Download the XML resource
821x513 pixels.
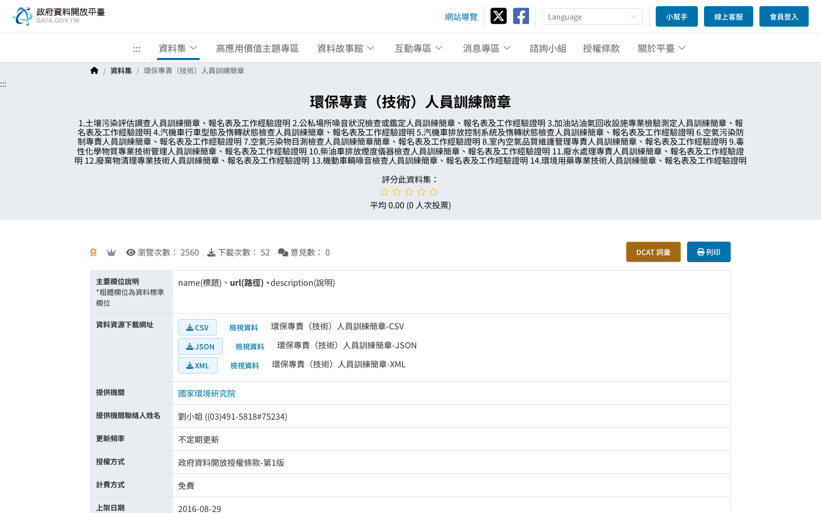click(198, 365)
